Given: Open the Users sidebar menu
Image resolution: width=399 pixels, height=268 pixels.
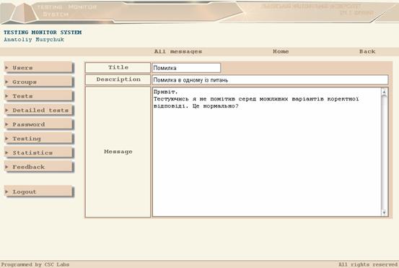Looking at the screenshot, I should [39, 68].
